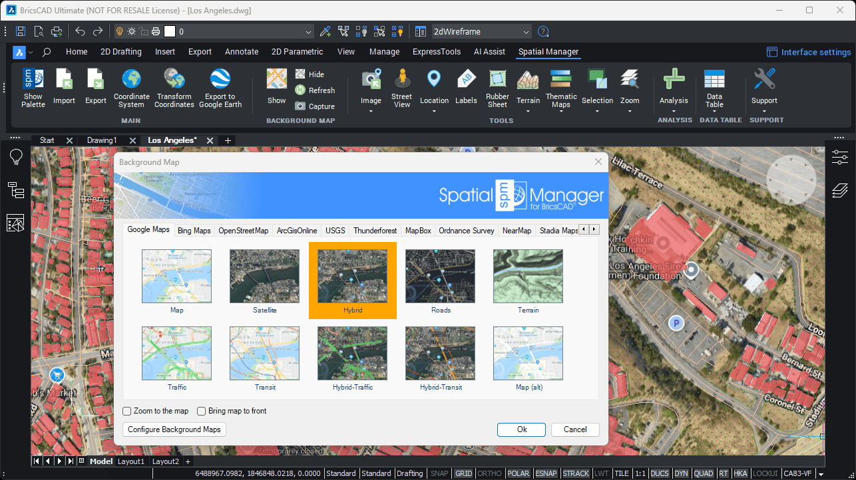This screenshot has width=856, height=480.
Task: Enable Bring map to front checkbox
Action: pos(202,411)
